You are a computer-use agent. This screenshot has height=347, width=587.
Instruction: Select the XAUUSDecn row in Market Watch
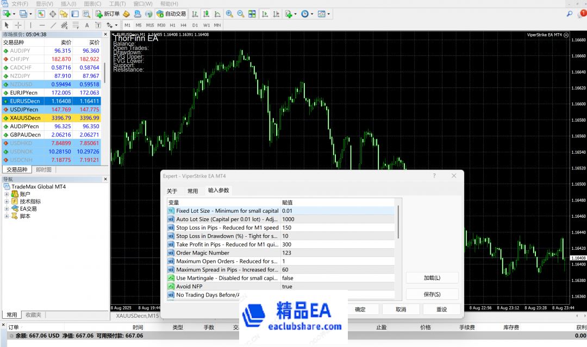[x=51, y=118]
